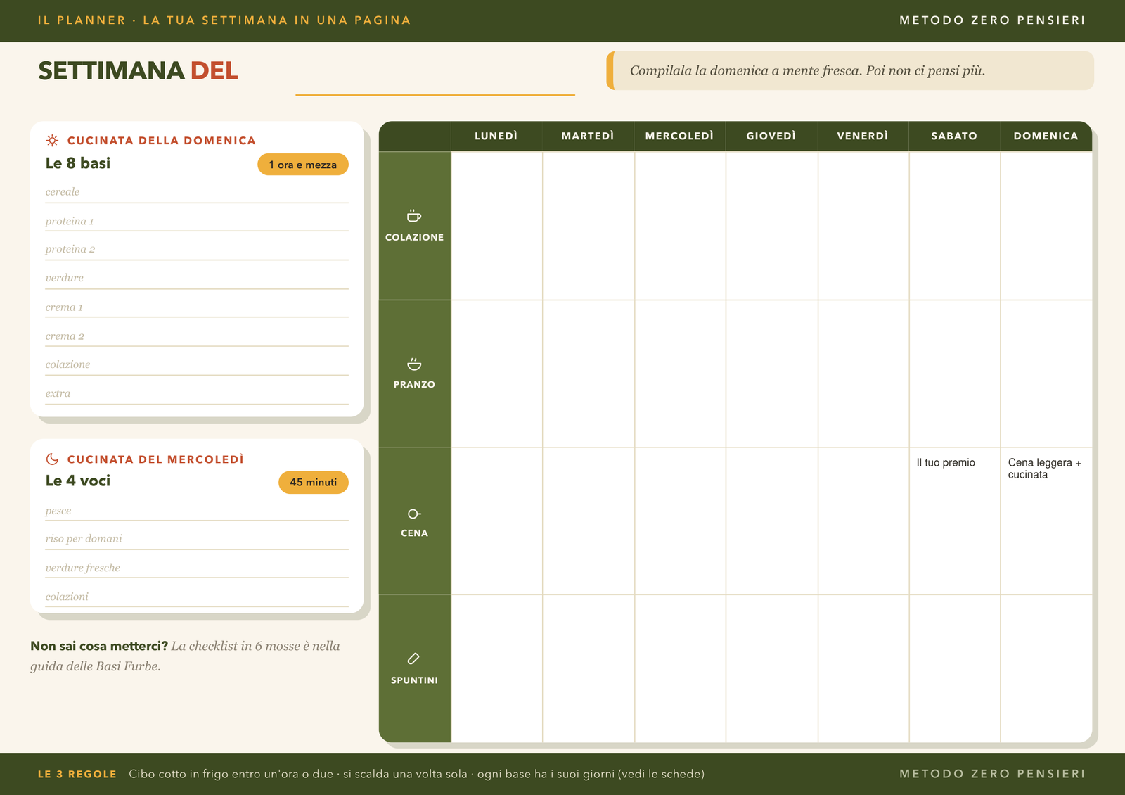This screenshot has width=1125, height=795.
Task: Click the 'proteina 1' input line
Action: (197, 222)
